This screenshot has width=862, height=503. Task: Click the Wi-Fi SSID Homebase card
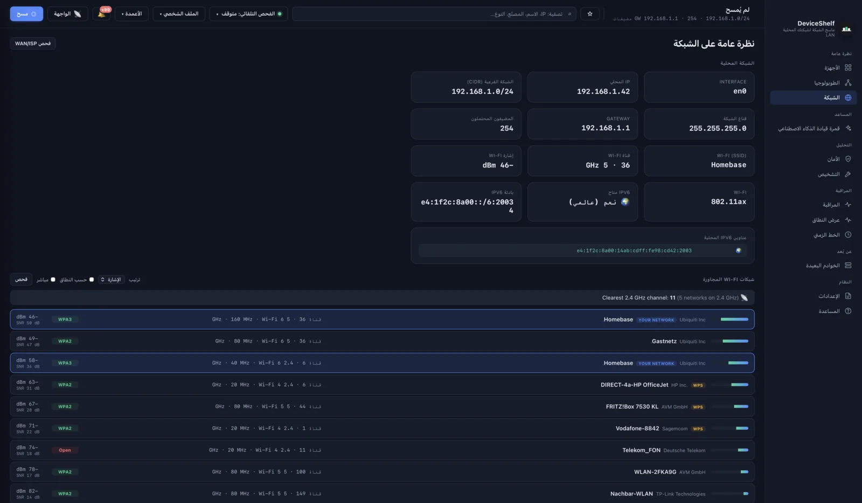click(x=699, y=161)
